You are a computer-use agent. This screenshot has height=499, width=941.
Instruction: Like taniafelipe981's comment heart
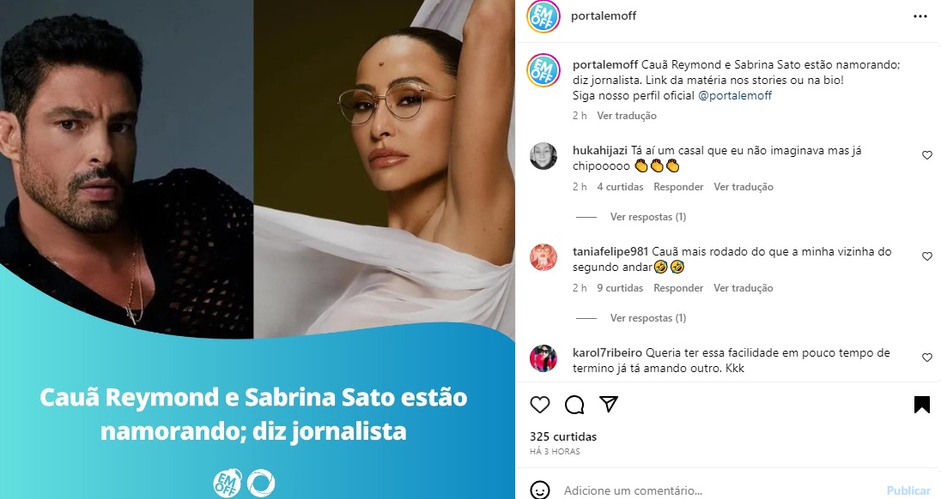click(x=926, y=256)
